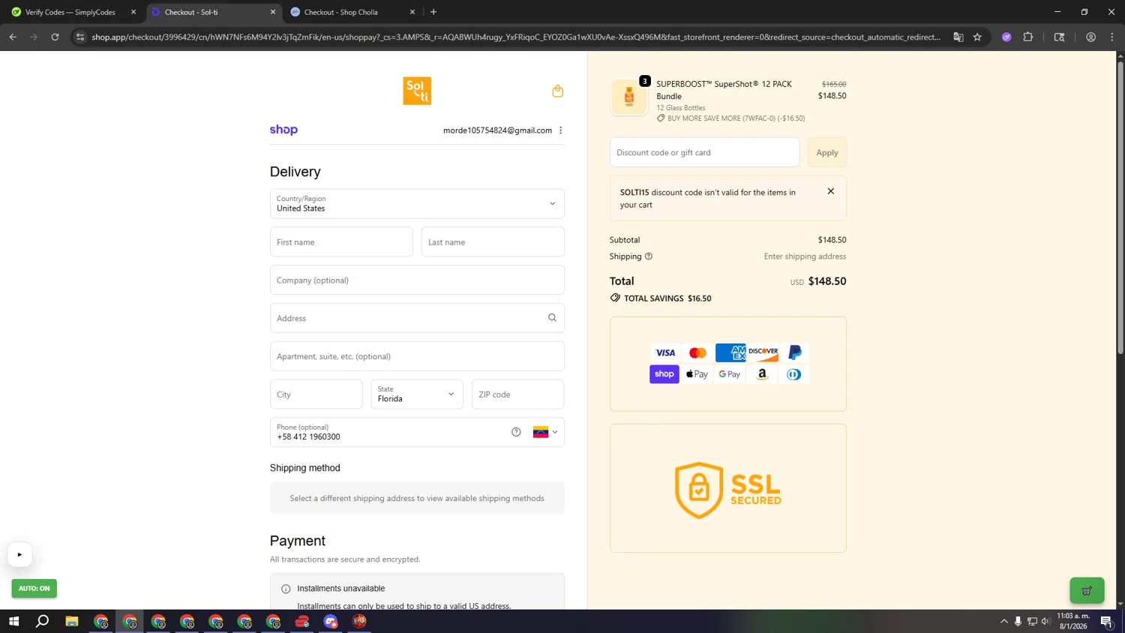Switch to the Verify Codes — SimplyCodes tab
Image resolution: width=1125 pixels, height=633 pixels.
click(x=71, y=12)
